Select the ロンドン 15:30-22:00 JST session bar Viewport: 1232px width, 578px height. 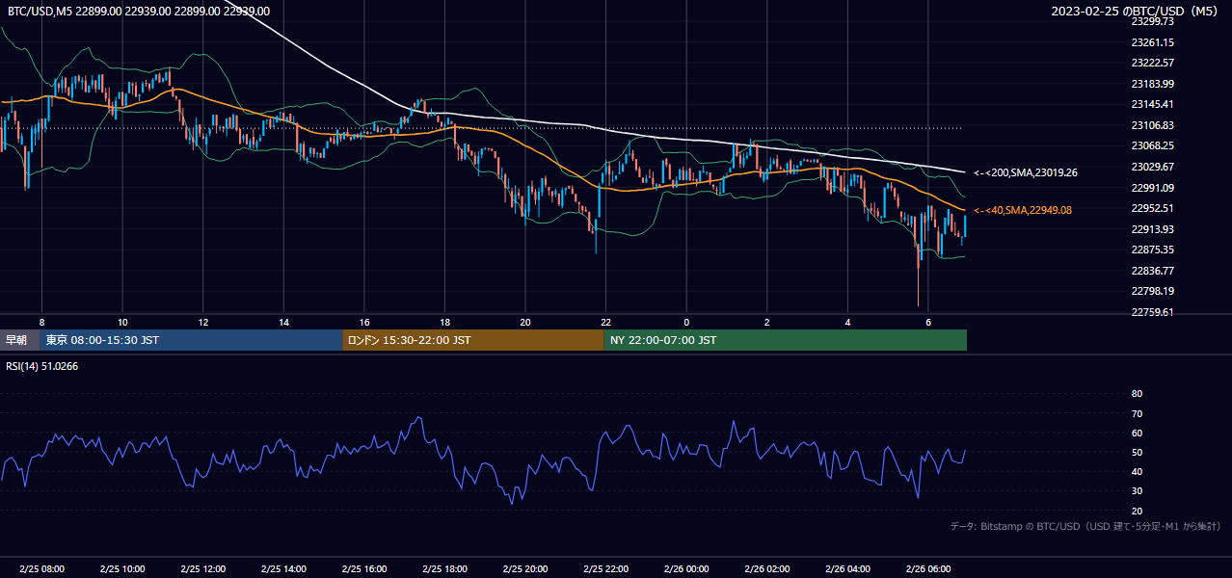(473, 340)
